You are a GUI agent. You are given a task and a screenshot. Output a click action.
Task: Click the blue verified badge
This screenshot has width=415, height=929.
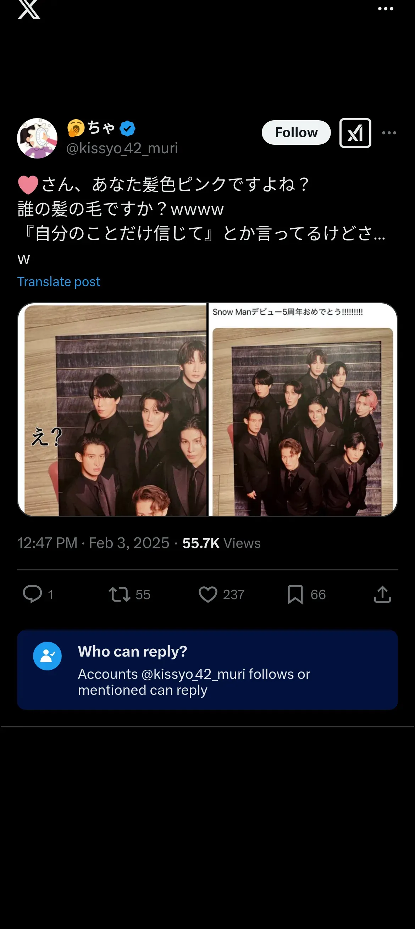coord(127,129)
